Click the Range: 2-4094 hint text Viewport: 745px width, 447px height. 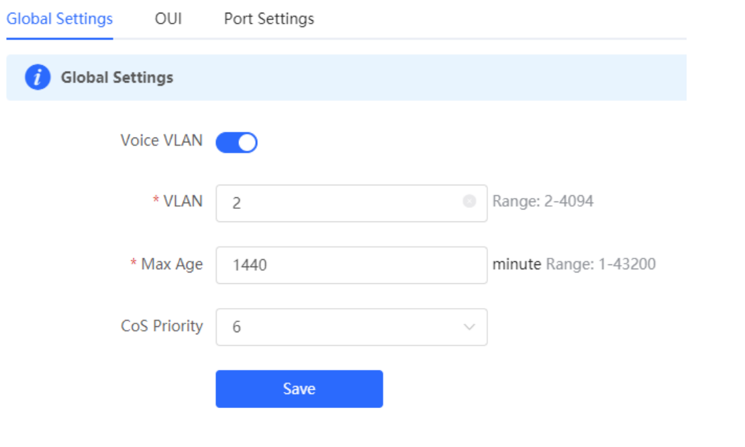[542, 201]
